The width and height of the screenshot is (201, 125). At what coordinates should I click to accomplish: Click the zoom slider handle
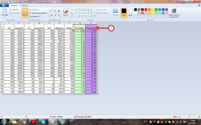189,117
